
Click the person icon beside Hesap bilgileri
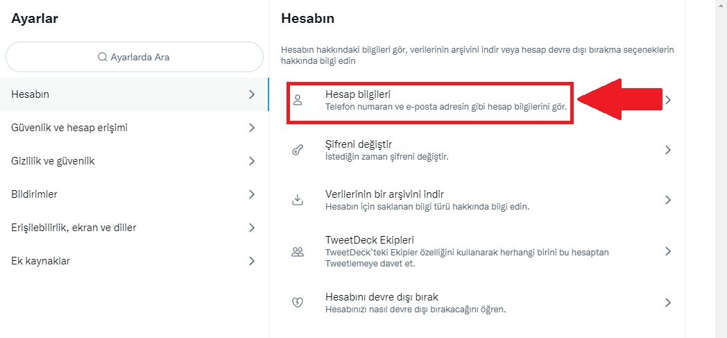coord(298,100)
